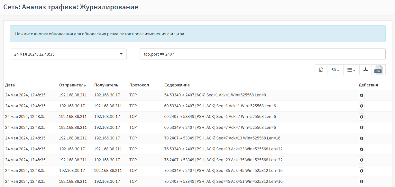Screen dimensions: 395x187
Task: Expand the 50 rows-per-page dropdown
Action: (335, 70)
